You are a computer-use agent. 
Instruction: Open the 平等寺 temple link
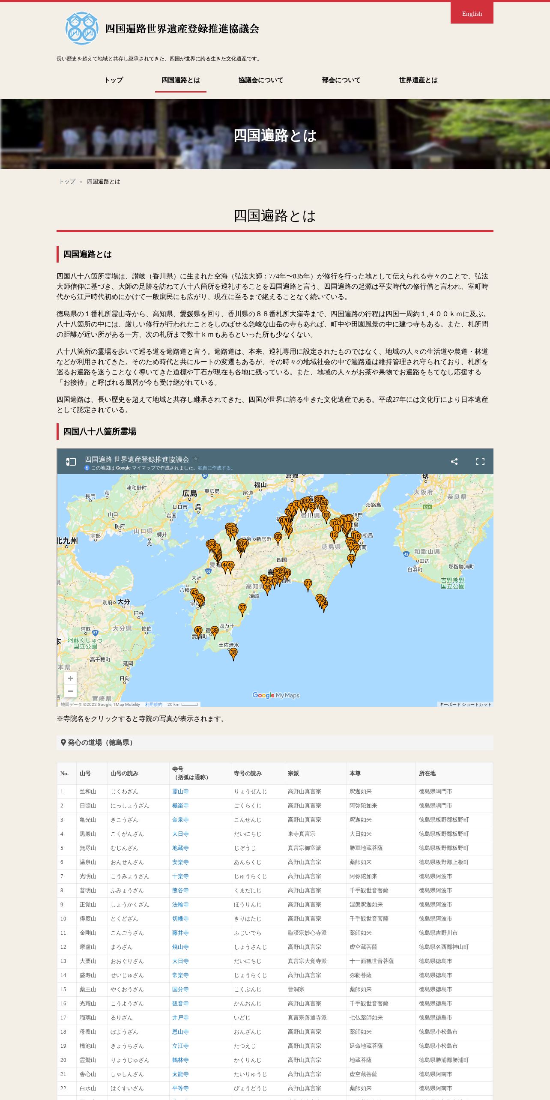[x=180, y=1088]
